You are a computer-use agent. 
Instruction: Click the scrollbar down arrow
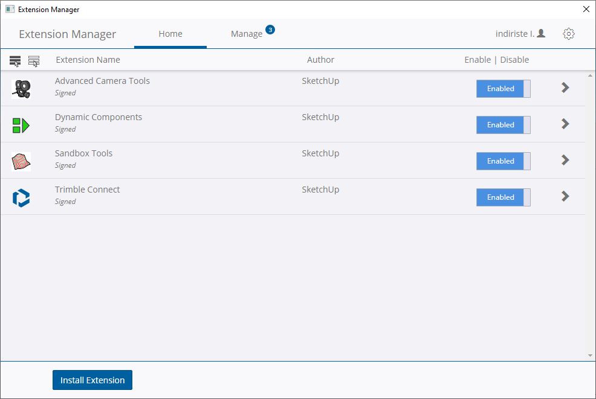point(590,356)
